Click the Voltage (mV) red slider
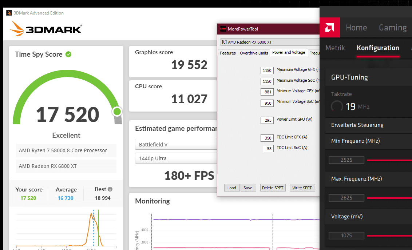 coord(389,235)
